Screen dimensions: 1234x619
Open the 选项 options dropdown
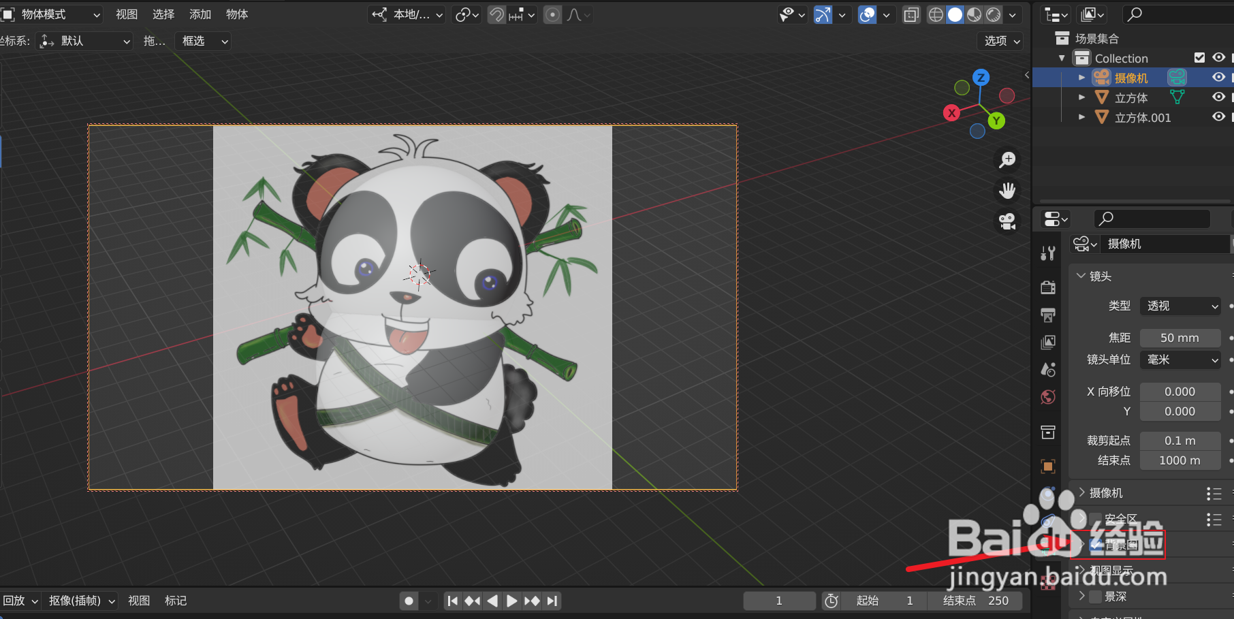click(1000, 41)
